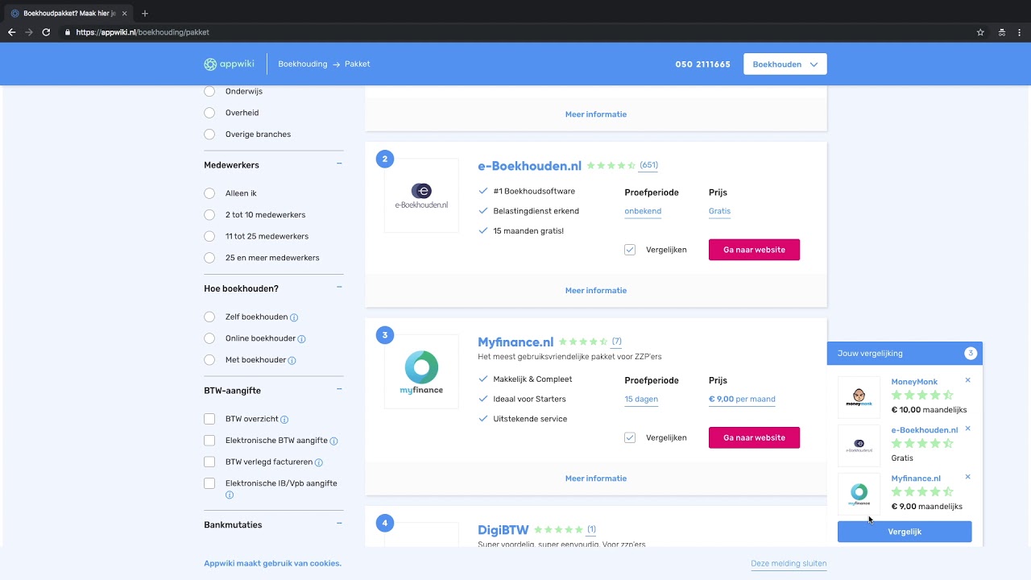This screenshot has height=580, width=1031.
Task: Click the appwiki logo
Action: (x=229, y=64)
